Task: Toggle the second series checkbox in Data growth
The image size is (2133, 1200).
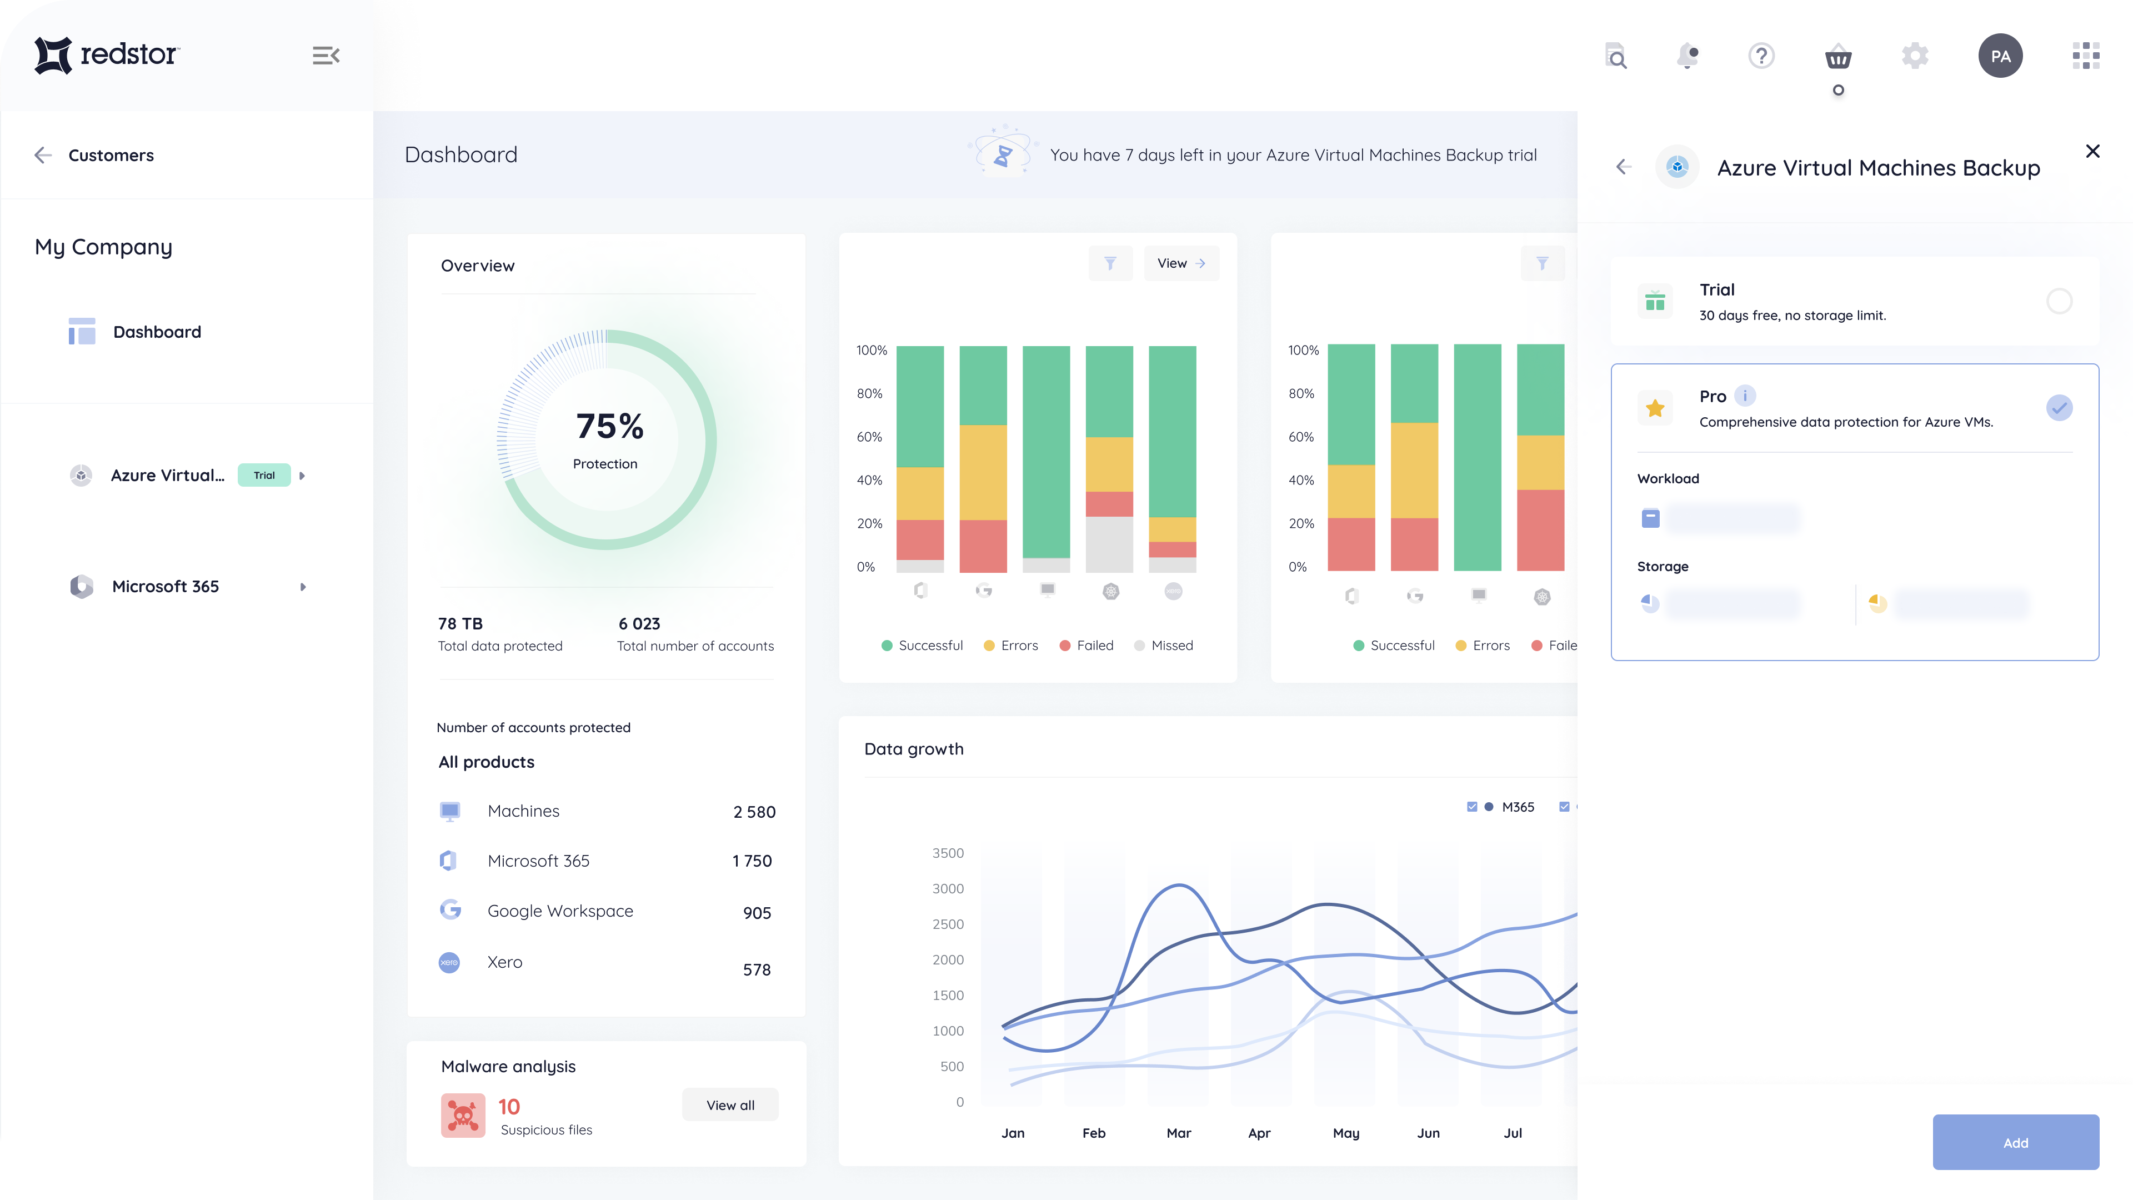Action: click(x=1564, y=807)
